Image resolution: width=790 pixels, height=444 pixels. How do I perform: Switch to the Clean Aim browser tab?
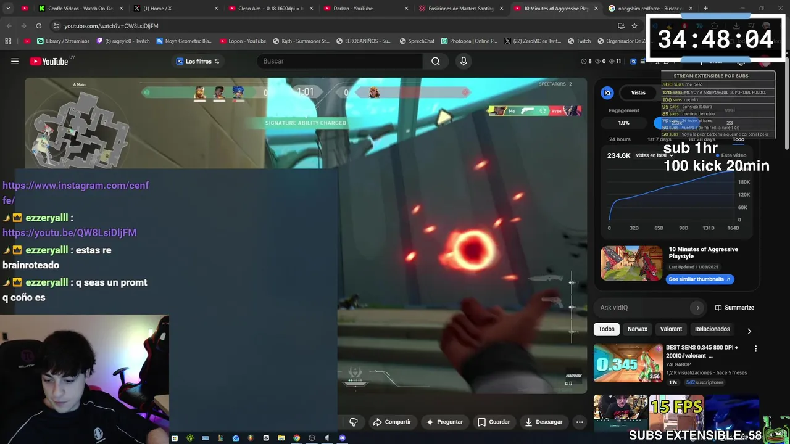pyautogui.click(x=272, y=9)
